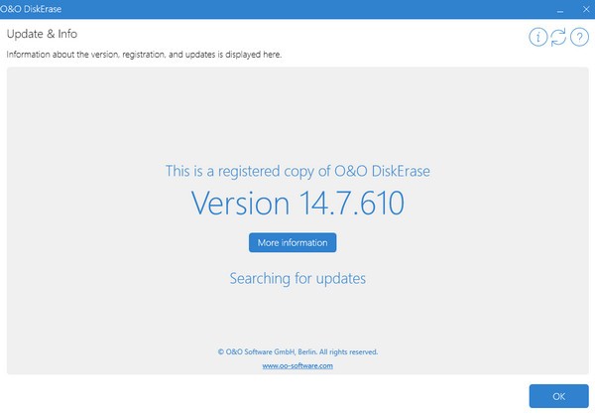Click the registered copy notice text
This screenshot has height=416, width=595.
pyautogui.click(x=297, y=172)
